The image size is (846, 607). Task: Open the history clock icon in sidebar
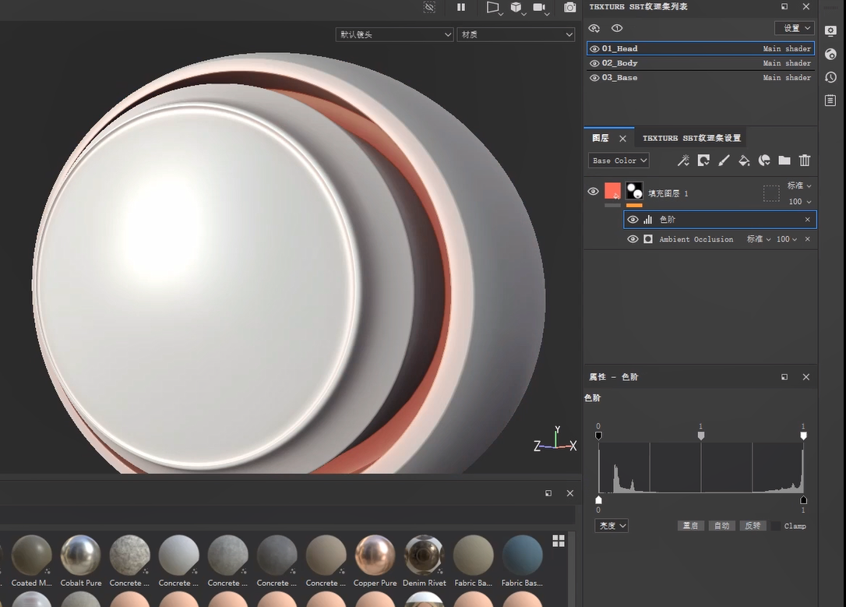pos(831,77)
